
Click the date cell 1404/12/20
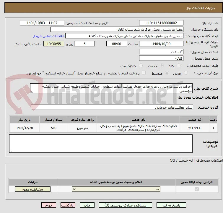click(25, 128)
